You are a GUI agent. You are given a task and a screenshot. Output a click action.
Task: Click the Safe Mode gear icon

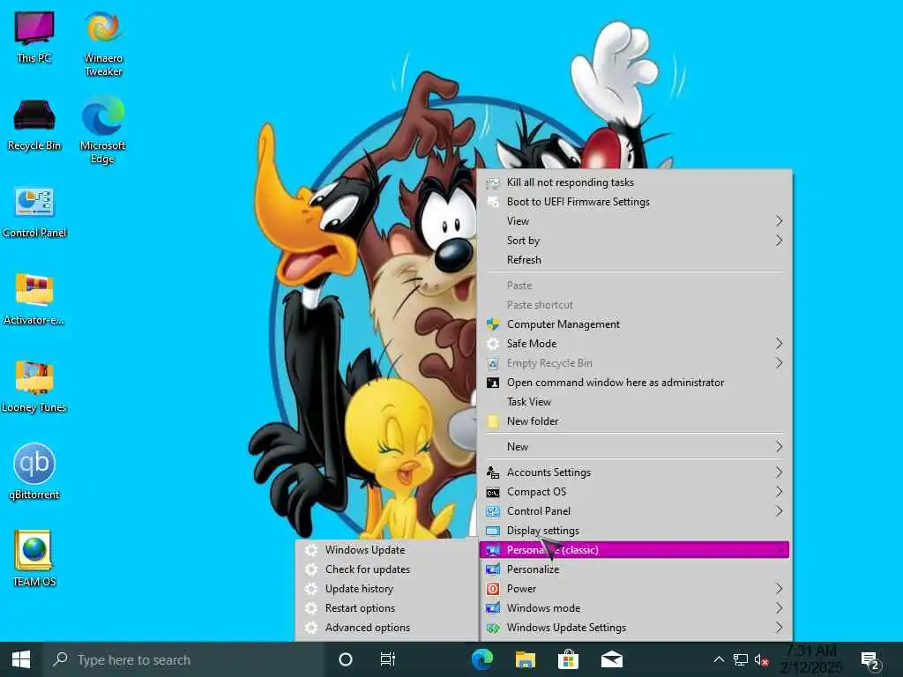point(493,344)
